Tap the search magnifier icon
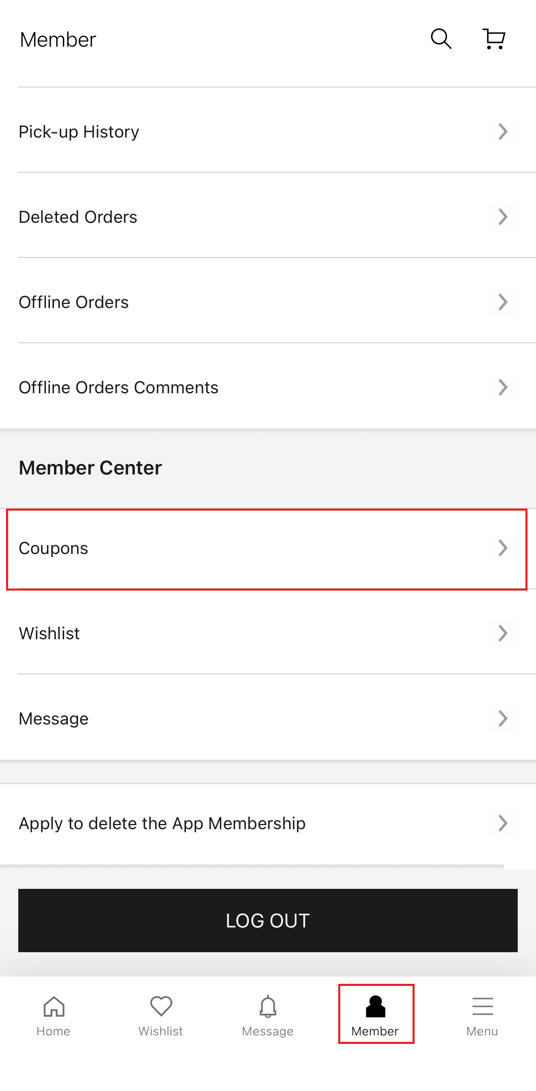Viewport: 536px width, 1091px height. point(441,39)
